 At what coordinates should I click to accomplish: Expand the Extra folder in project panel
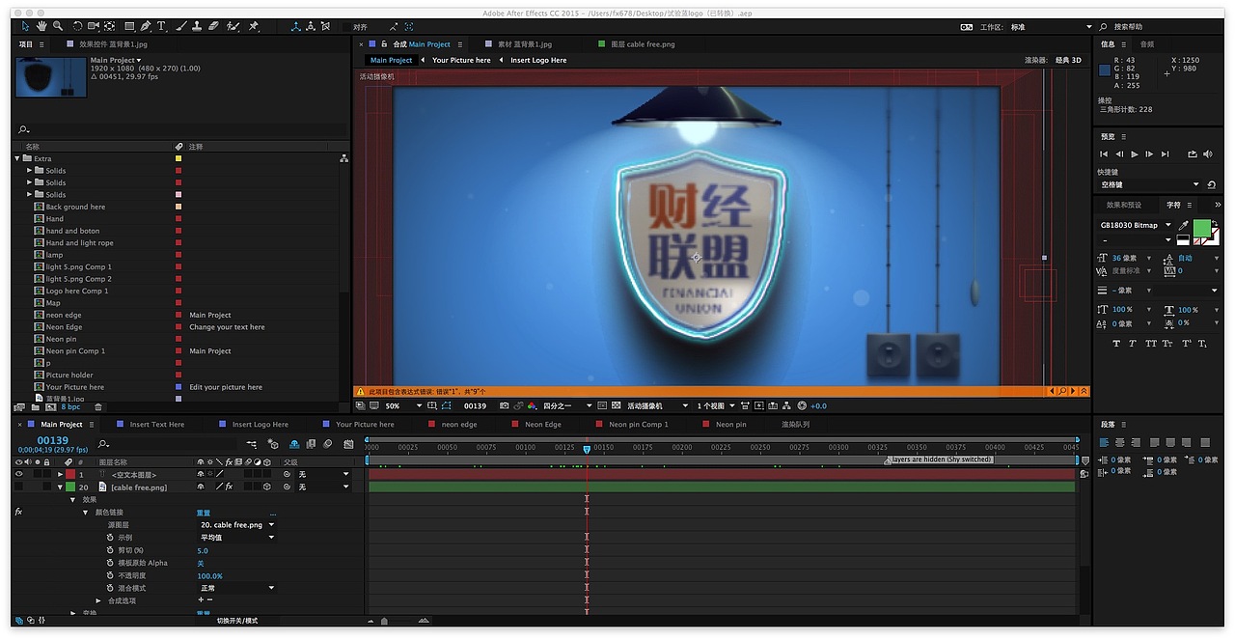pos(17,158)
